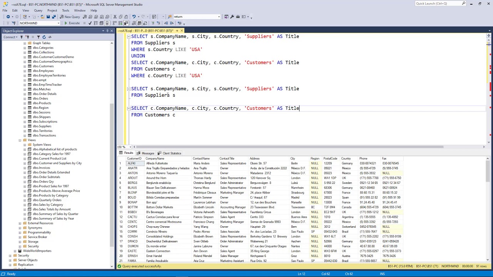
Task: Toggle Include Client Statistics button
Action: coord(126,23)
